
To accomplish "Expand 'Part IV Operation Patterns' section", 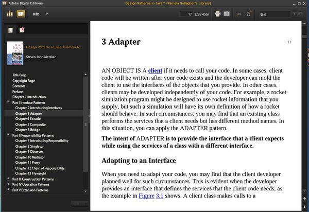I will pos(8,184).
